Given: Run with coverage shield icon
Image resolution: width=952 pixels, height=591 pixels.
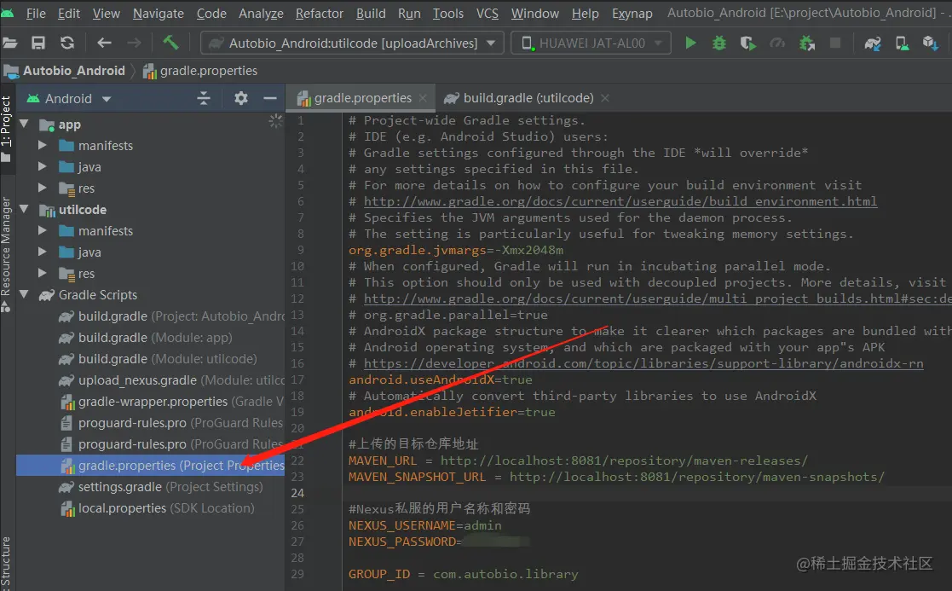Looking at the screenshot, I should pos(748,43).
